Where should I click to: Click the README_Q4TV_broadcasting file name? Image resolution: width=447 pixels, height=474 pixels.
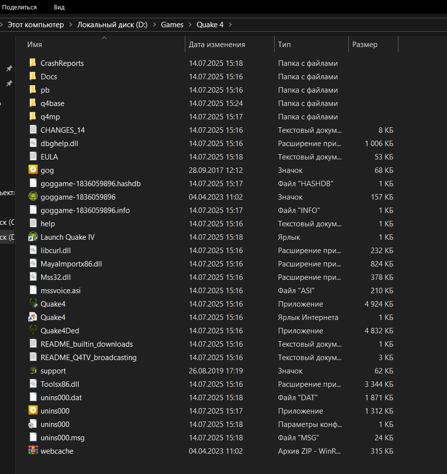89,357
